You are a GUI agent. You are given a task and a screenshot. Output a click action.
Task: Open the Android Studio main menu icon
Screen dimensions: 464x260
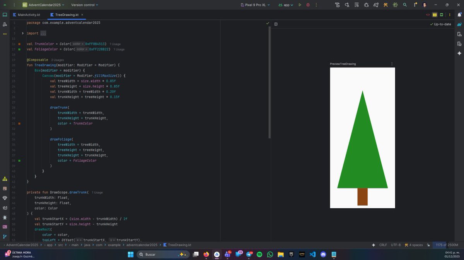[x=5, y=5]
